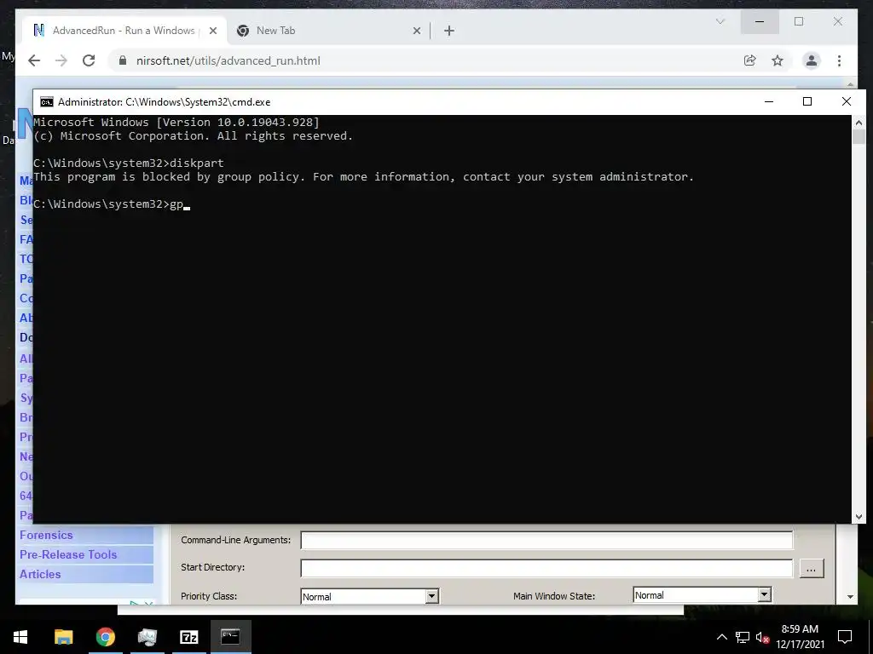This screenshot has width=873, height=654.
Task: Share this page icon in address bar
Action: [x=750, y=60]
